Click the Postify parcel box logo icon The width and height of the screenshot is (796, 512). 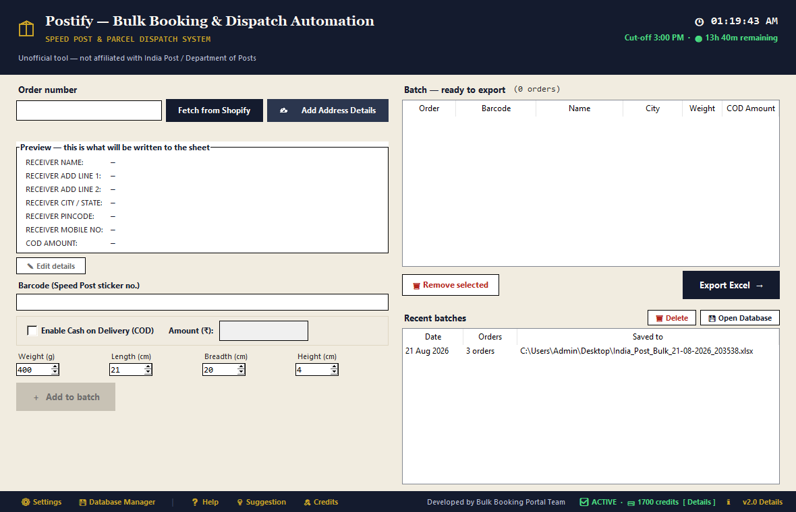[x=26, y=29]
